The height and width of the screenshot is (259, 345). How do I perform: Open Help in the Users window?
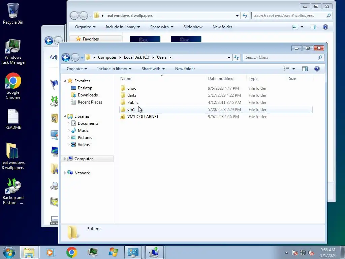317,69
